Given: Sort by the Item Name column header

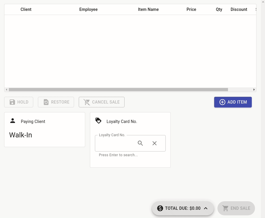Looking at the screenshot, I should (x=148, y=9).
